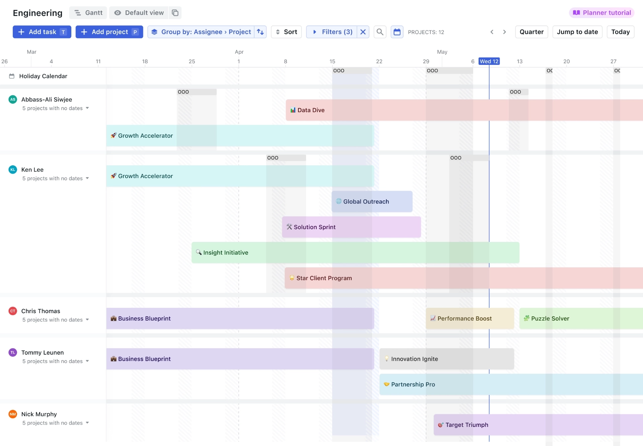Switch to the Gantt view tab
This screenshot has height=446, width=643.
click(x=88, y=13)
